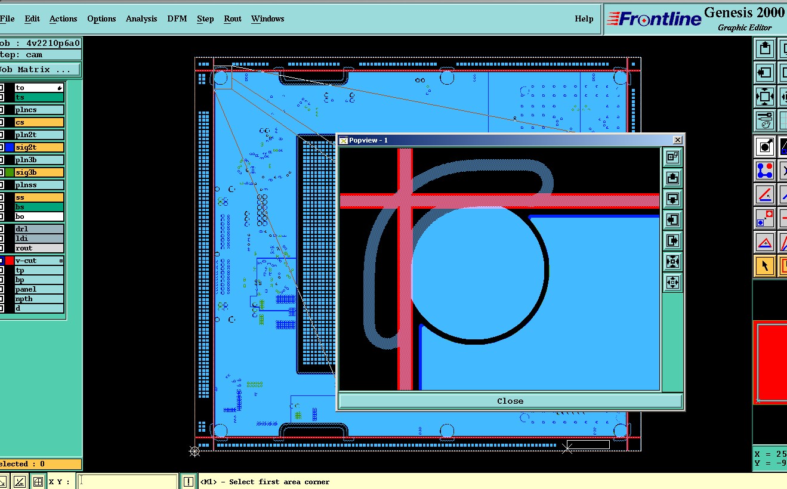Click the Selected : 0 counter field
Screen dimensions: 787x489
coord(39,464)
